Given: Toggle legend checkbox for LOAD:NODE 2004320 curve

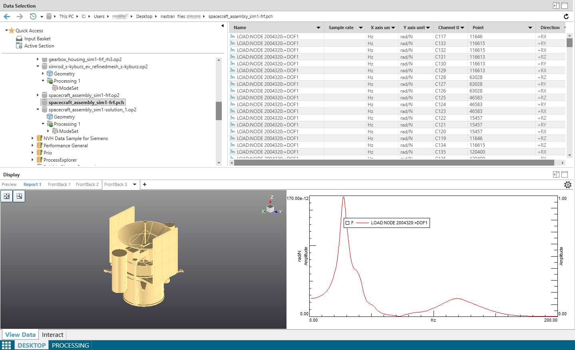Looking at the screenshot, I should click(348, 223).
